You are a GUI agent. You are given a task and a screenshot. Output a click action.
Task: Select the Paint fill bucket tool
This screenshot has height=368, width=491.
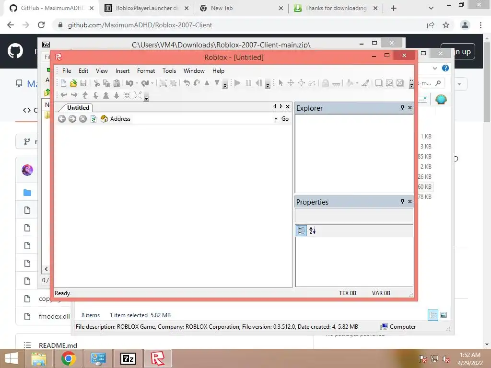pos(350,83)
